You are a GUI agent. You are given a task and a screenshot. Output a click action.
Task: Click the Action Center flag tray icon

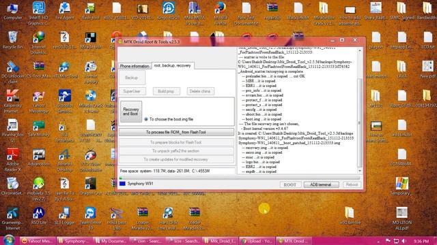pyautogui.click(x=388, y=241)
